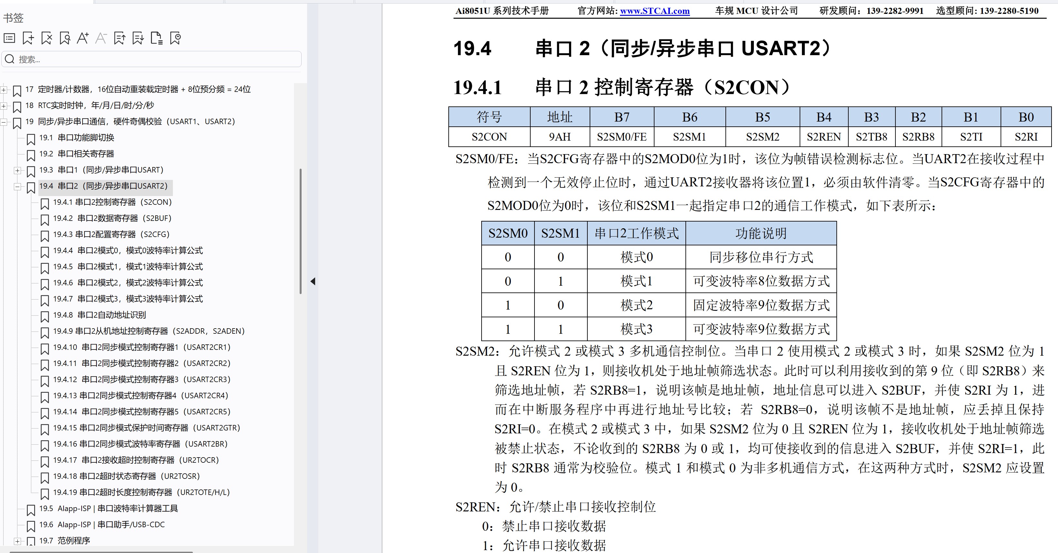1058x553 pixels.
Task: Collapse the bookmark panel using the arrow
Action: point(313,281)
